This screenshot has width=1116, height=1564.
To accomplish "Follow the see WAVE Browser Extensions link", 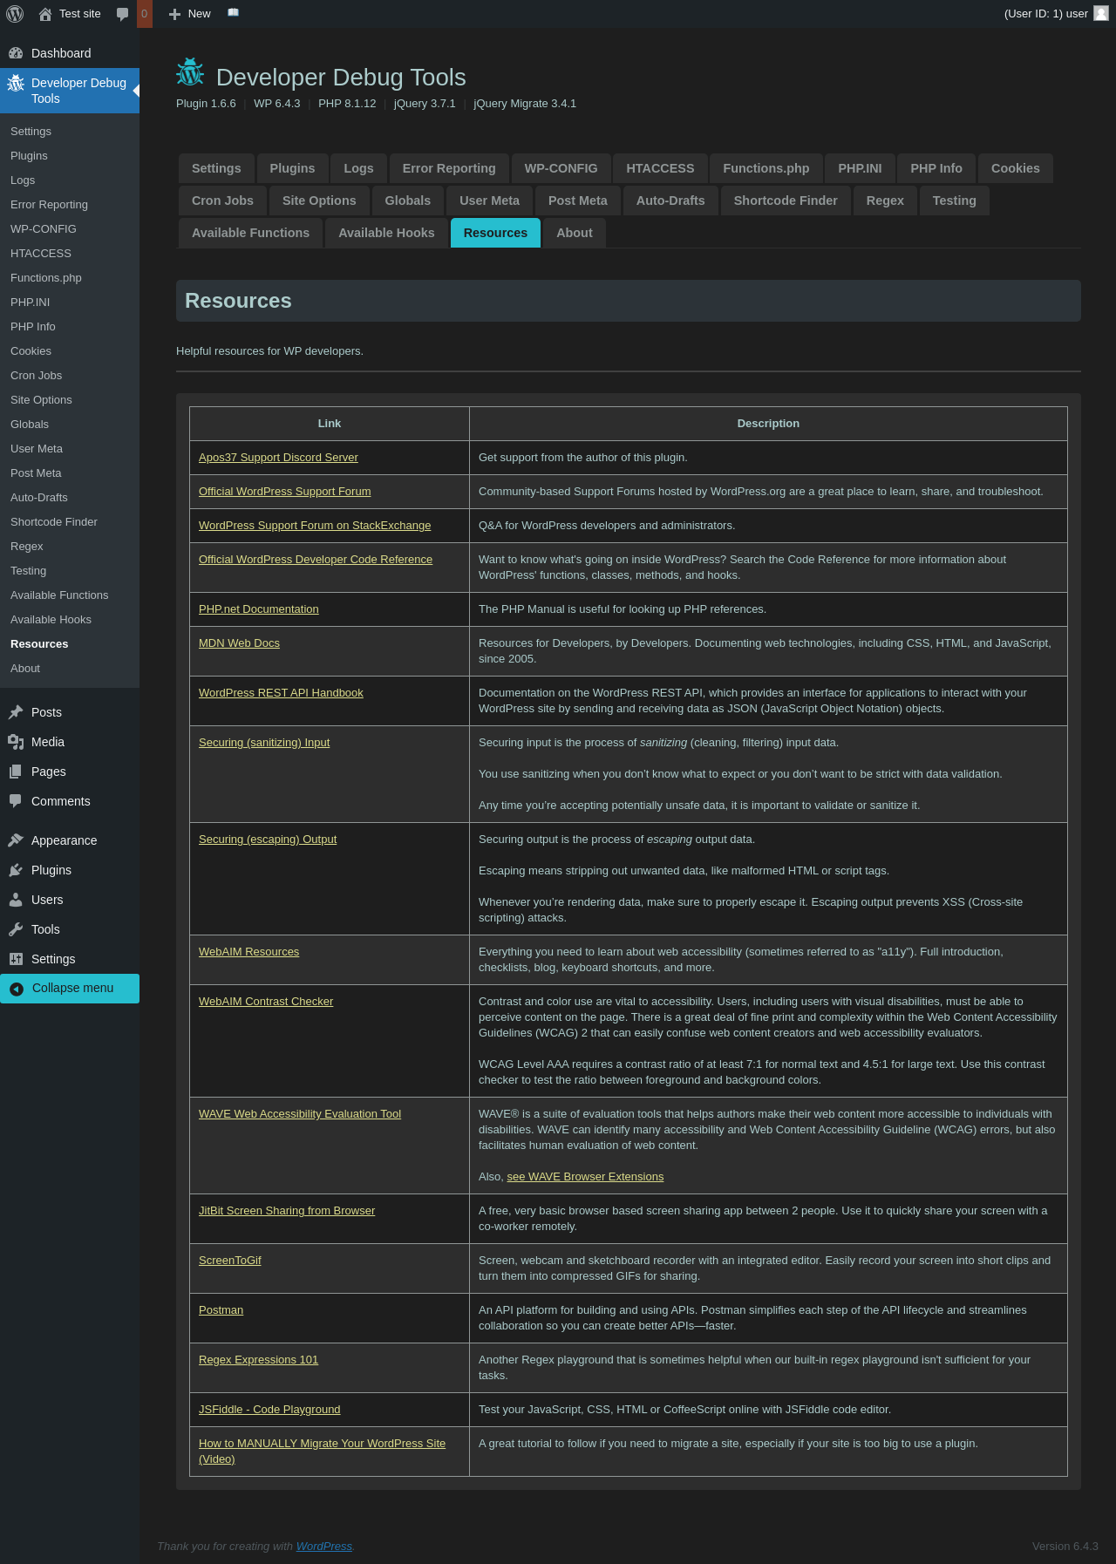I will pyautogui.click(x=585, y=1177).
